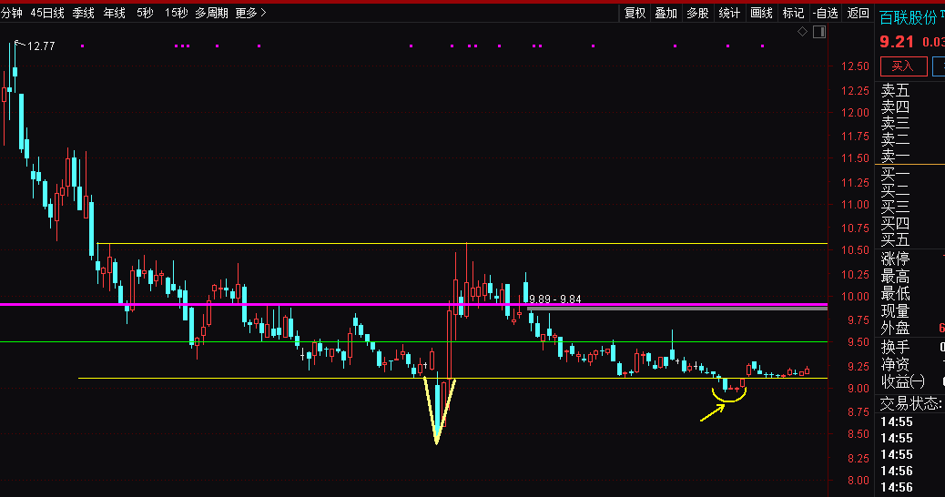Select the 卖一 ask row
The width and height of the screenshot is (945, 497).
(x=895, y=156)
